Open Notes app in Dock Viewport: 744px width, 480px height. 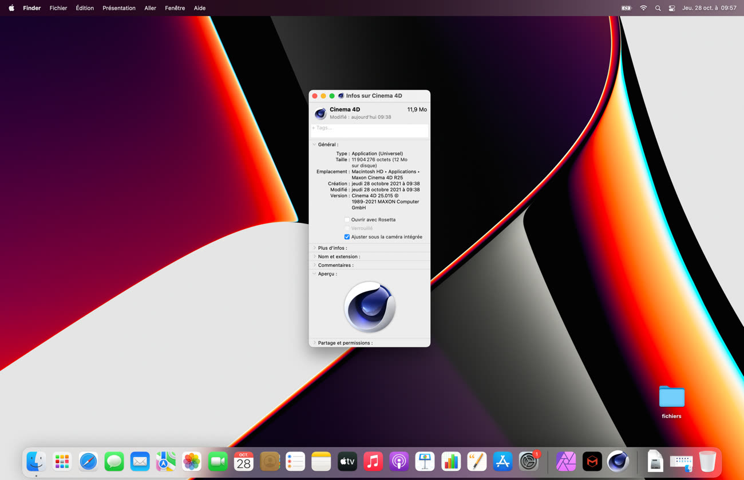pos(321,461)
